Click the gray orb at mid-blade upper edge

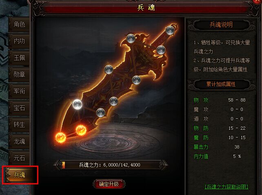pos(109,69)
